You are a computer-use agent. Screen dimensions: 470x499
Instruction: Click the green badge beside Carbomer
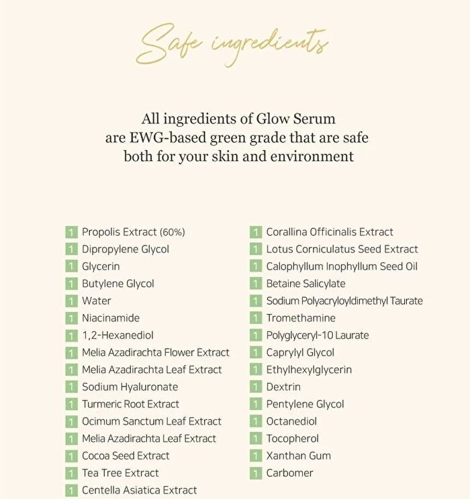pyautogui.click(x=256, y=474)
